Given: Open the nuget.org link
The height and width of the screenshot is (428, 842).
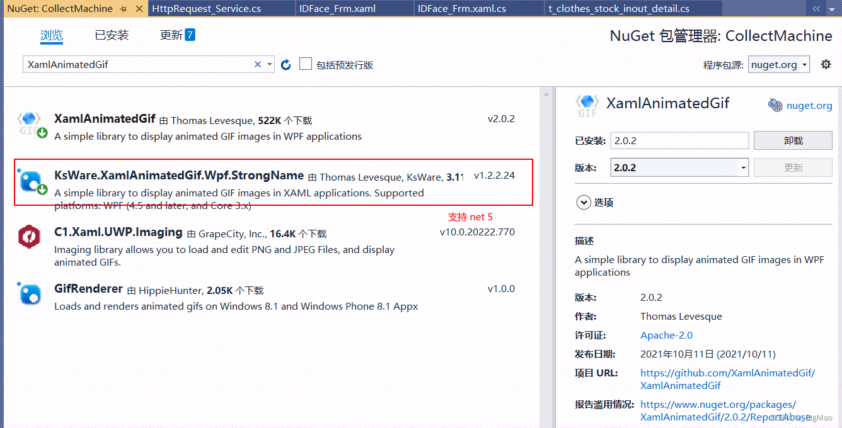Looking at the screenshot, I should 809,106.
